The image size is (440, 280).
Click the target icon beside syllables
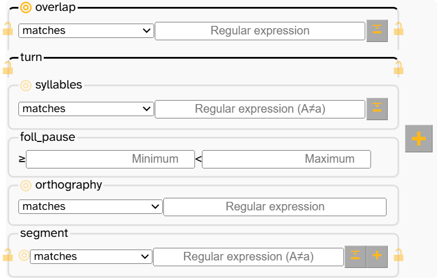pyautogui.click(x=26, y=86)
